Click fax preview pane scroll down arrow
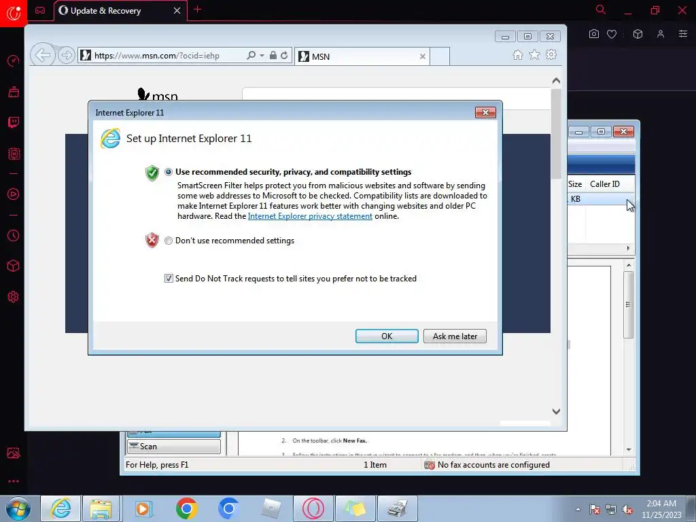 point(629,450)
